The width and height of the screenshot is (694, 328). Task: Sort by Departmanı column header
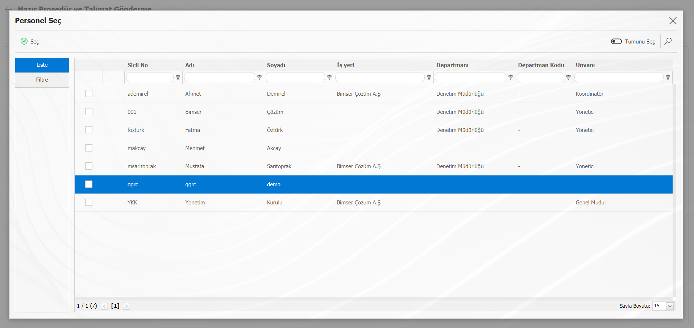[x=452, y=65]
